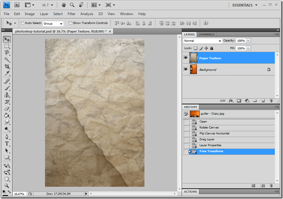Open the Filter menu
The image size is (283, 199).
pyautogui.click(x=72, y=14)
